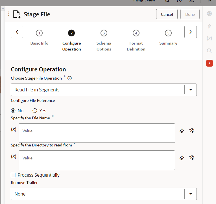Jump to the Basic Info step
The width and height of the screenshot is (216, 204).
pyautogui.click(x=39, y=33)
